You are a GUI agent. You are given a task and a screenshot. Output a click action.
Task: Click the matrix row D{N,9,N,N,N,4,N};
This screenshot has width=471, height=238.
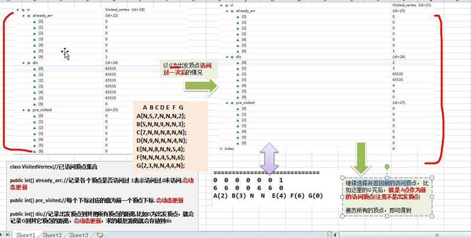161,141
